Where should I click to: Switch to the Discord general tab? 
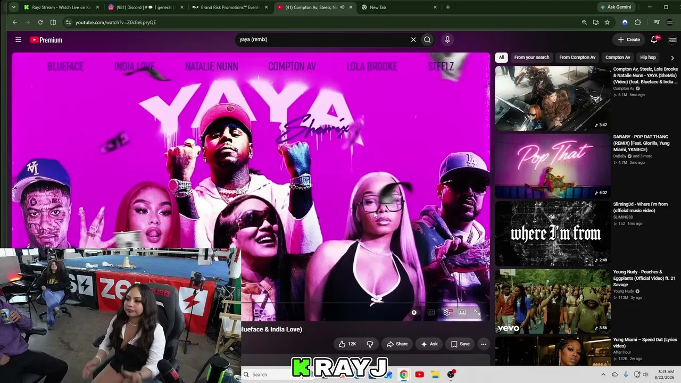point(146,7)
